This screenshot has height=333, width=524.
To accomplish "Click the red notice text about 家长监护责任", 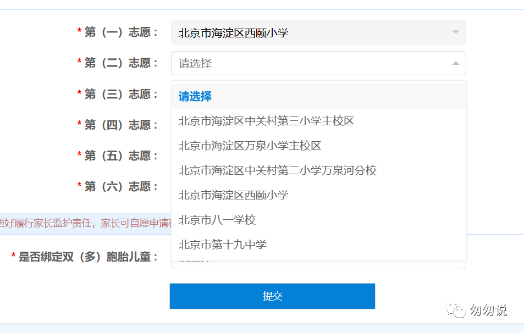I will point(86,223).
